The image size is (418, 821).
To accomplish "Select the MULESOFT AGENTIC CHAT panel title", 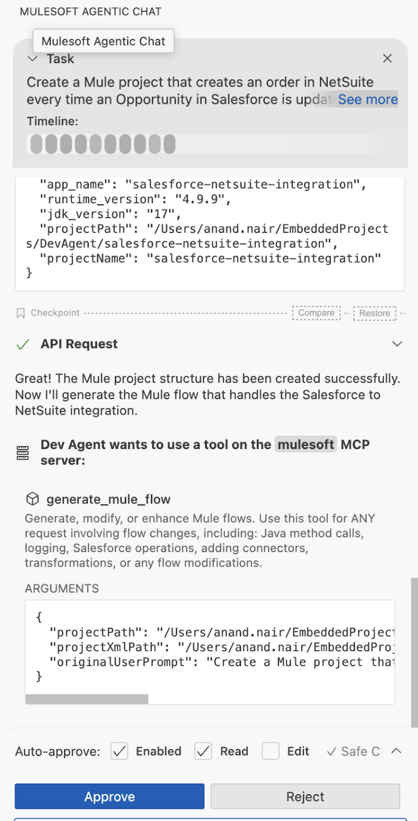I will click(x=90, y=11).
